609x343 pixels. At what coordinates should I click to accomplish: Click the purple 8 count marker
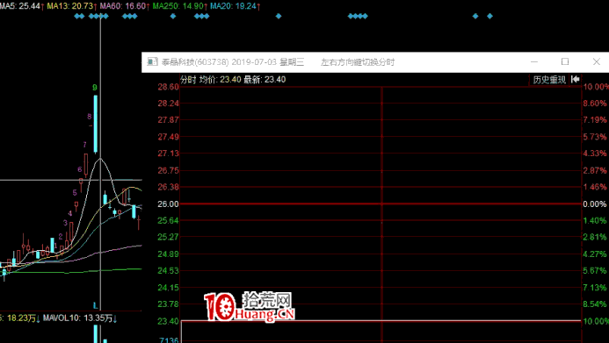(x=90, y=117)
